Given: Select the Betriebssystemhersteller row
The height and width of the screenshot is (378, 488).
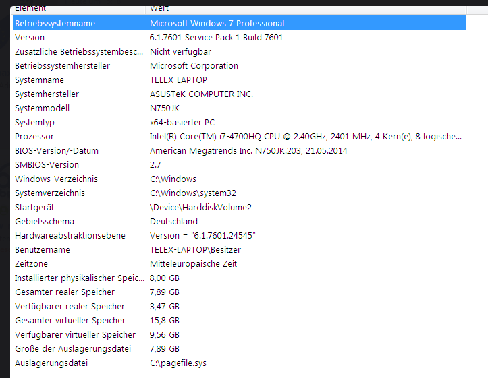Looking at the screenshot, I should [240, 66].
